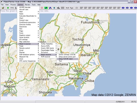Expand the Directories submenu
The image size is (137, 103).
point(28,27)
